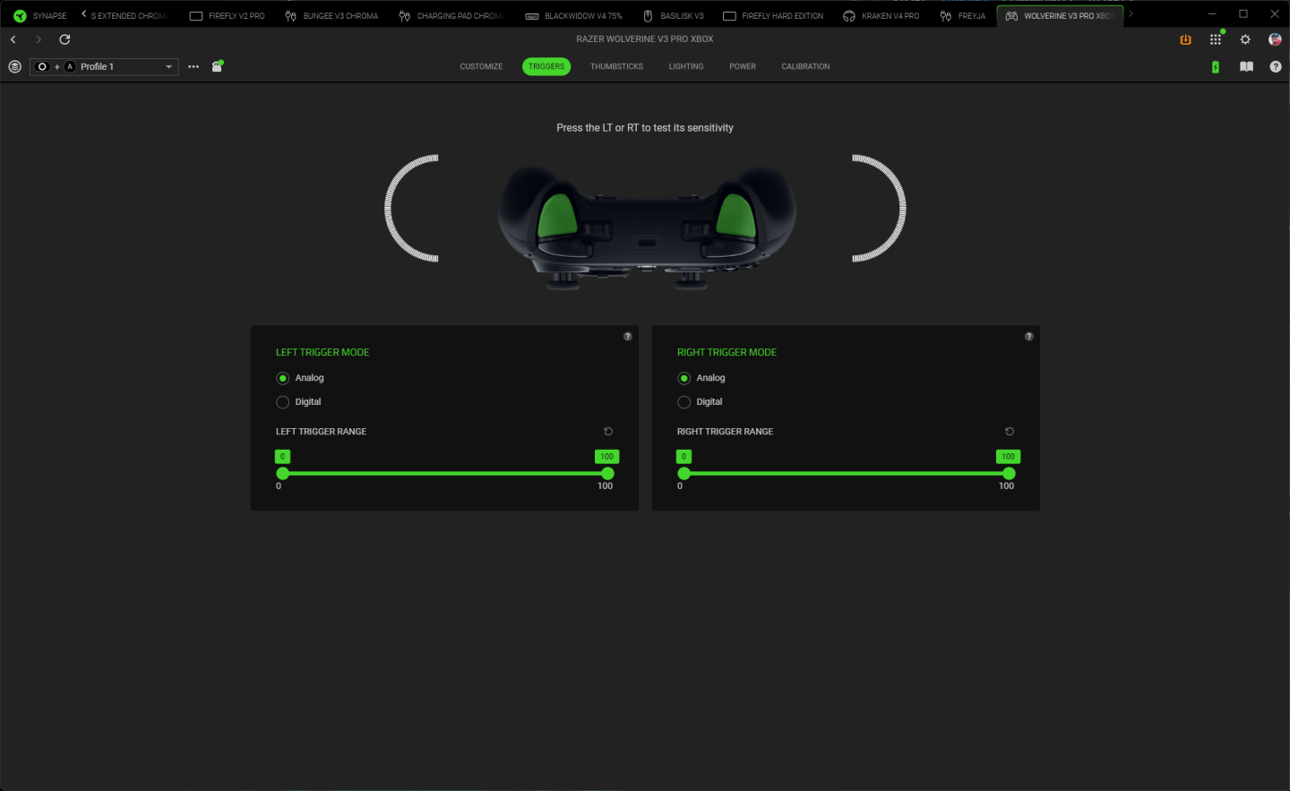The image size is (1290, 791).
Task: Open the Firefly Hard Edition device tab
Action: (x=773, y=16)
